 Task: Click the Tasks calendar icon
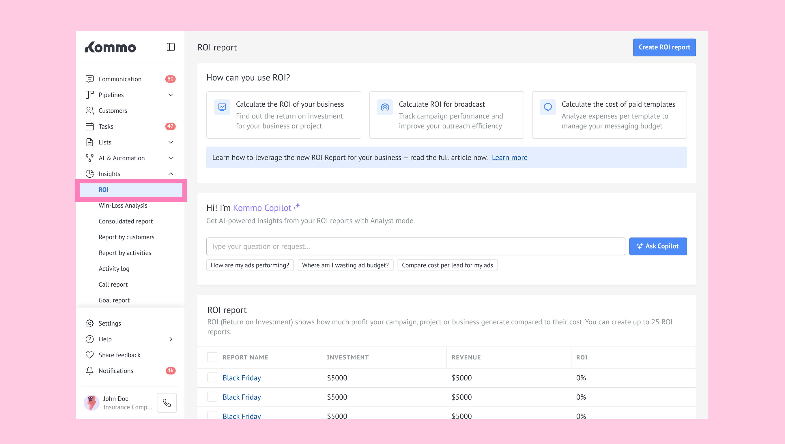point(89,126)
